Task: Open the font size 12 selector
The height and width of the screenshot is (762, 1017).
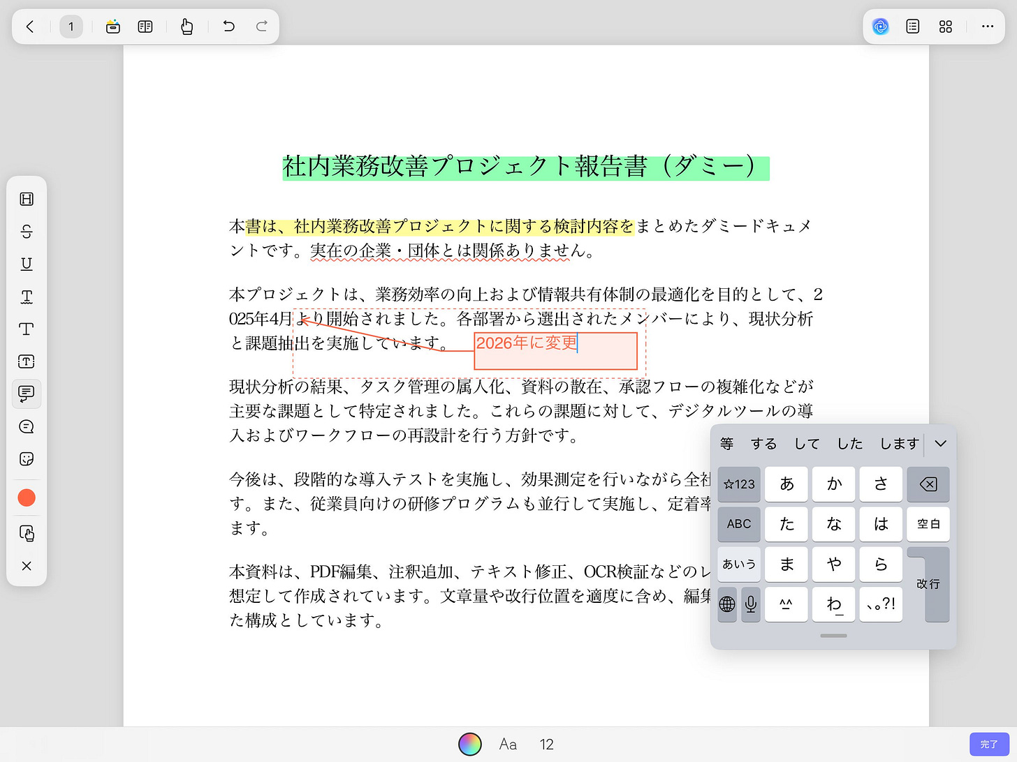Action: [x=546, y=744]
